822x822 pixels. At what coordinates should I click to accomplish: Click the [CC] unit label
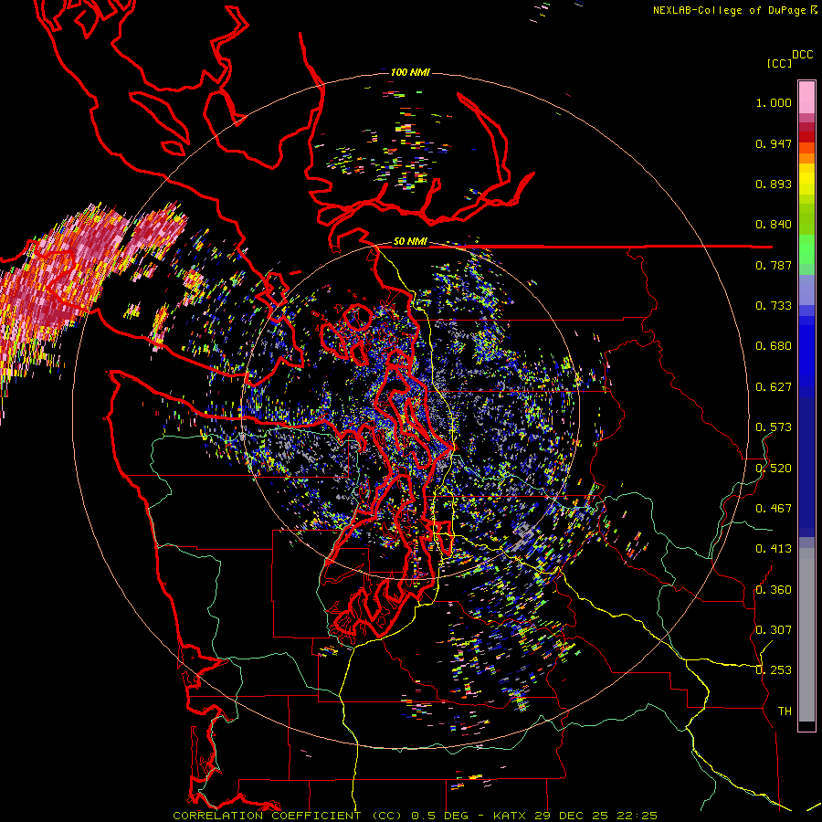(779, 63)
